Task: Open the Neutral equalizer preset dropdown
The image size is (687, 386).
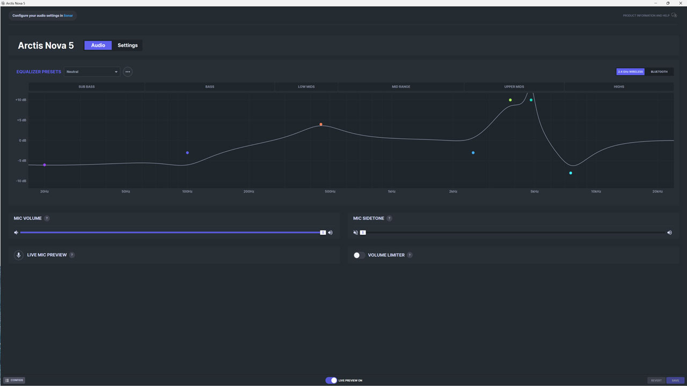Action: click(x=92, y=72)
